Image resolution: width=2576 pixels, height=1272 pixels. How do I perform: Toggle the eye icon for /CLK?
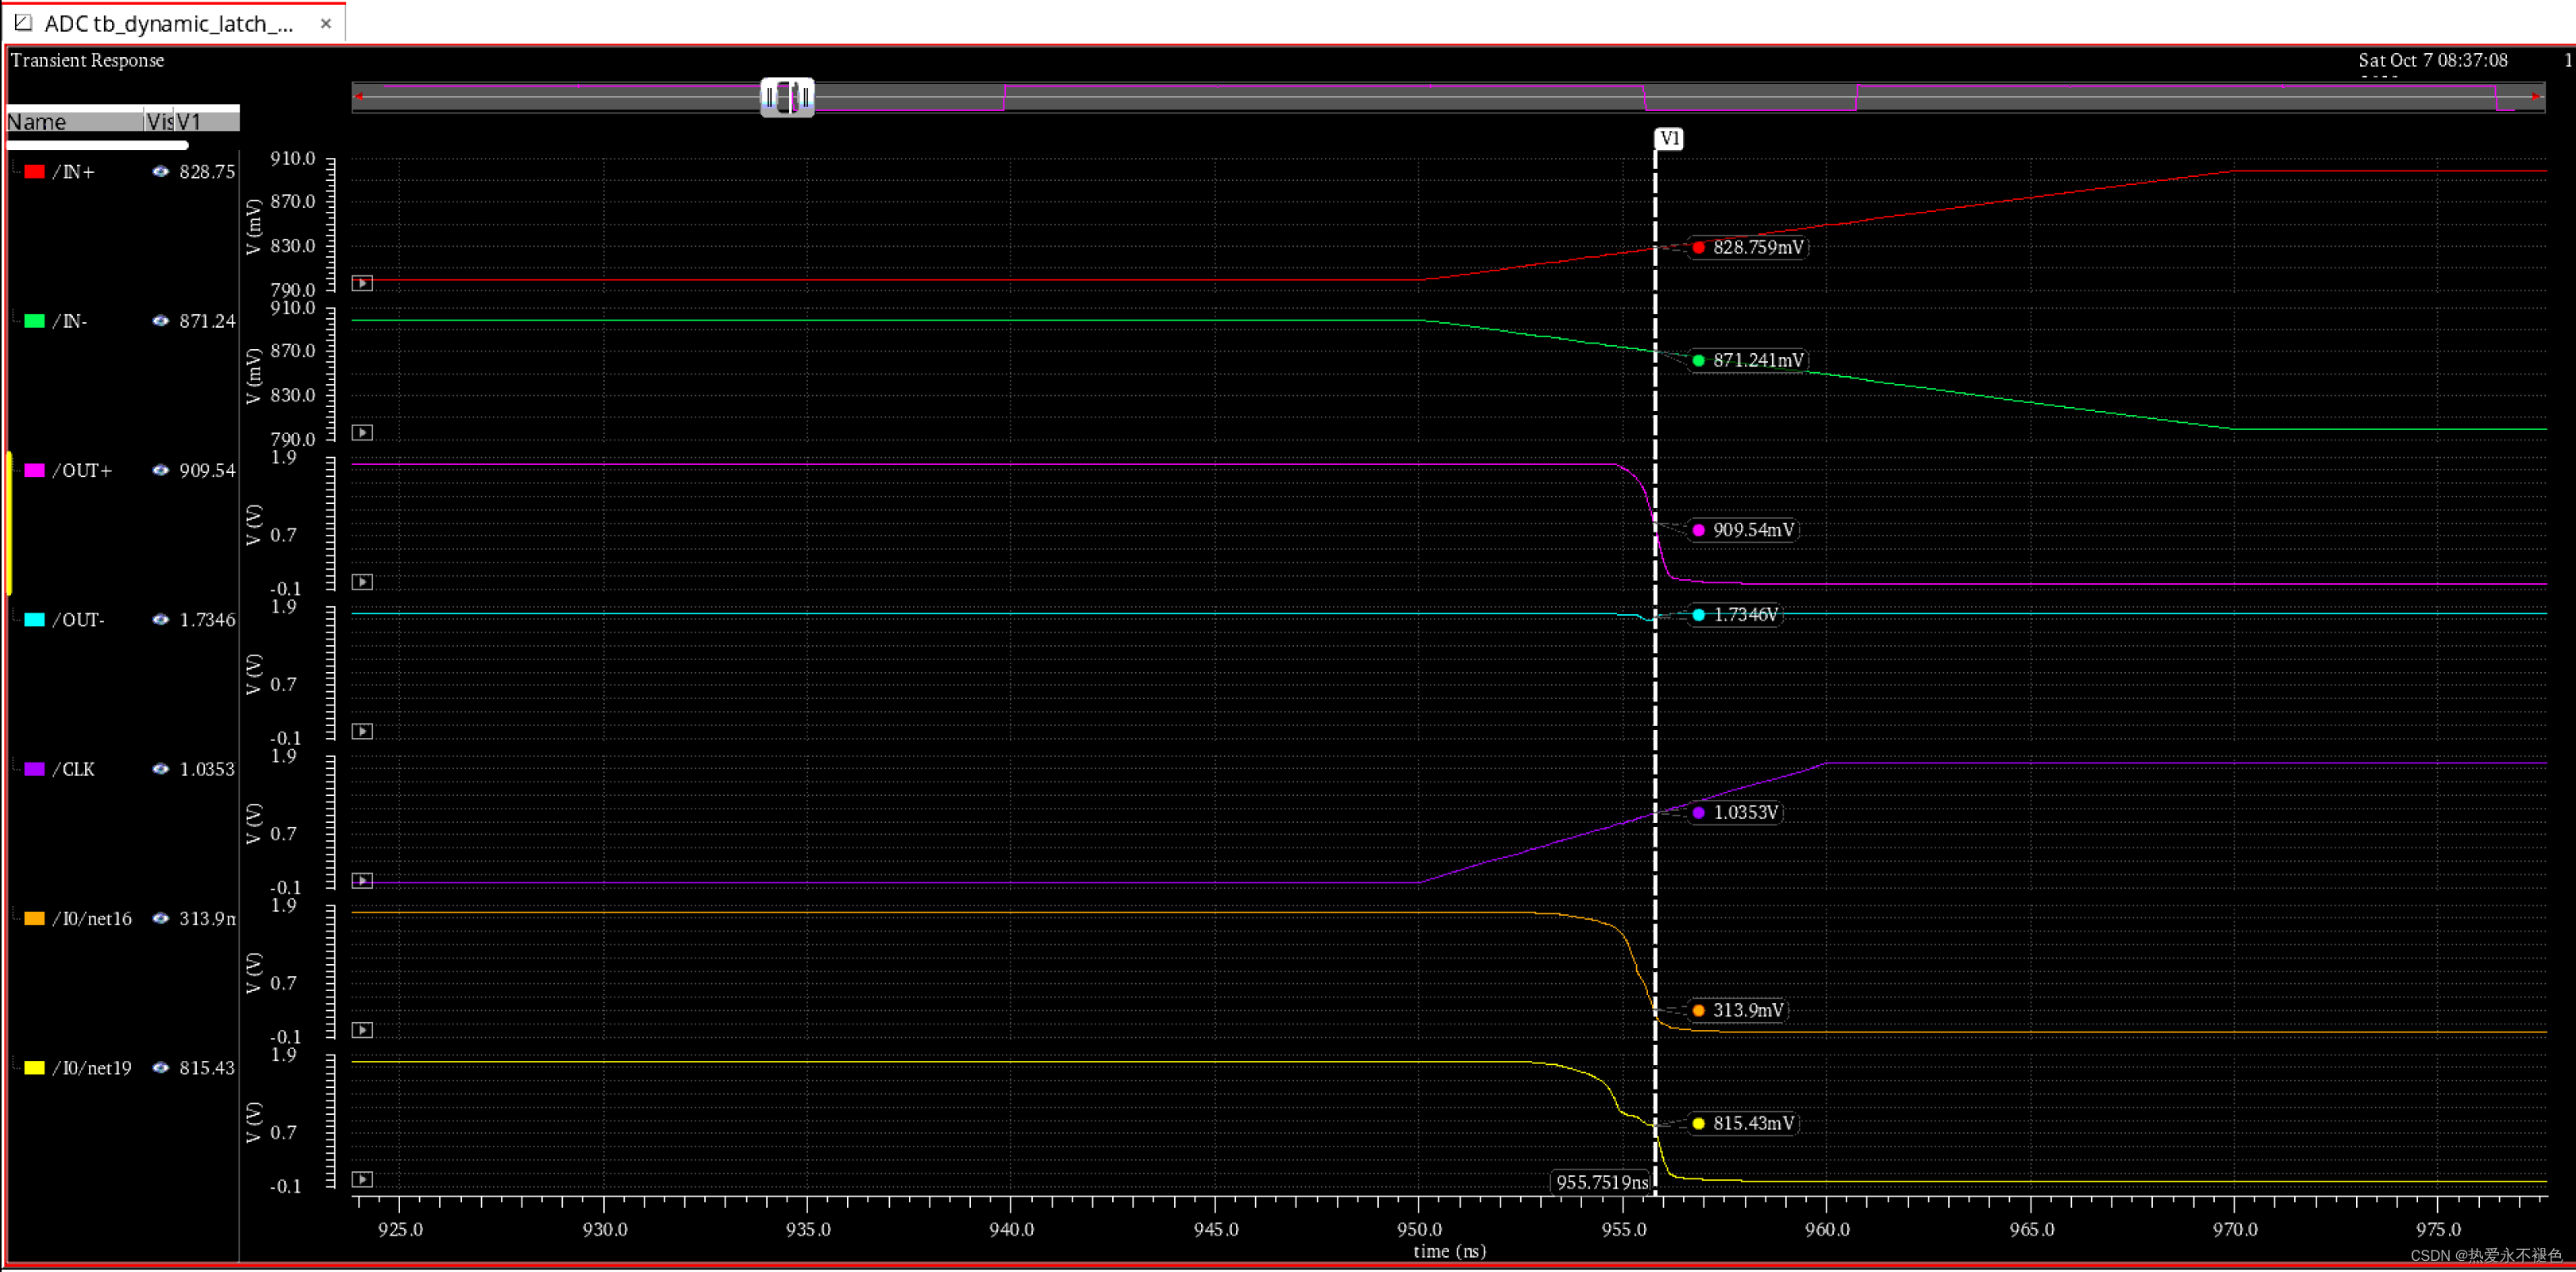point(160,770)
